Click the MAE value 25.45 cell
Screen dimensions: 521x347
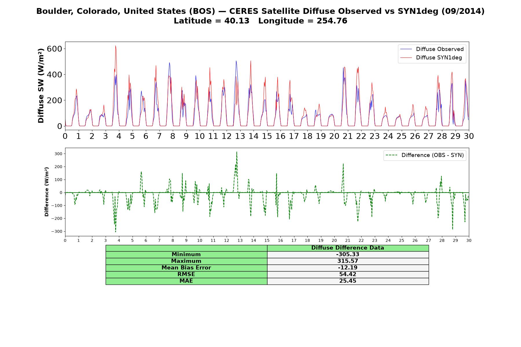[348, 281]
